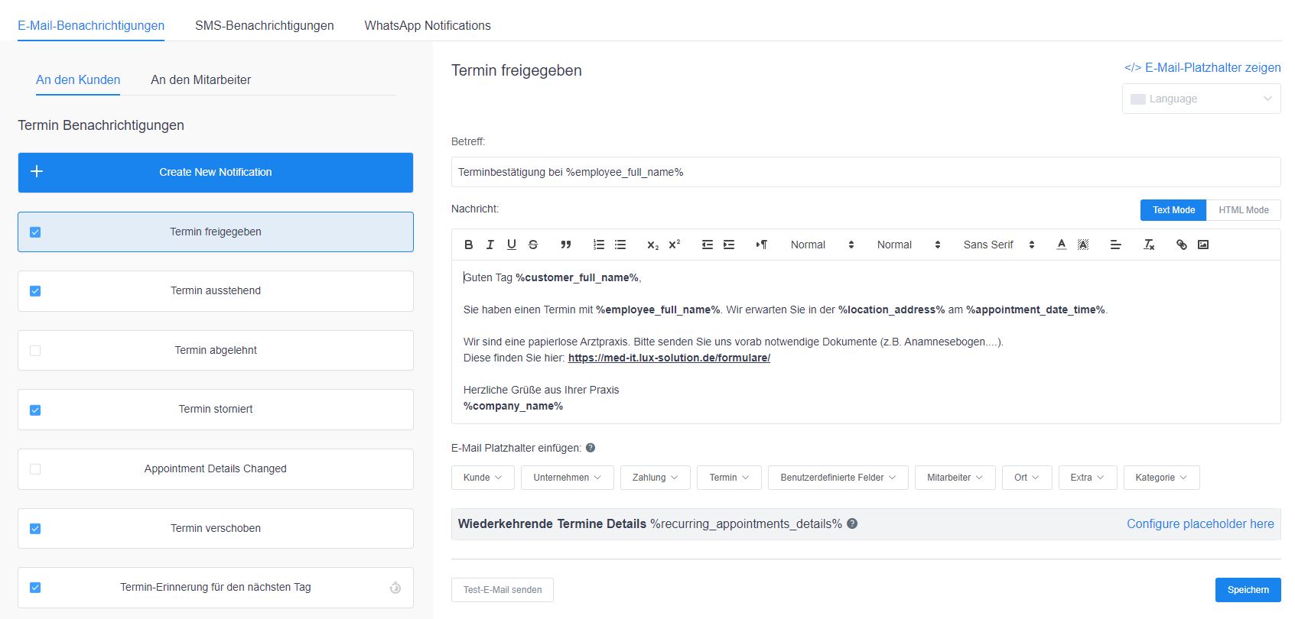Expand the Benutzerdefinierte Felder dropdown
Viewport: 1295px width, 619px height.
(838, 478)
